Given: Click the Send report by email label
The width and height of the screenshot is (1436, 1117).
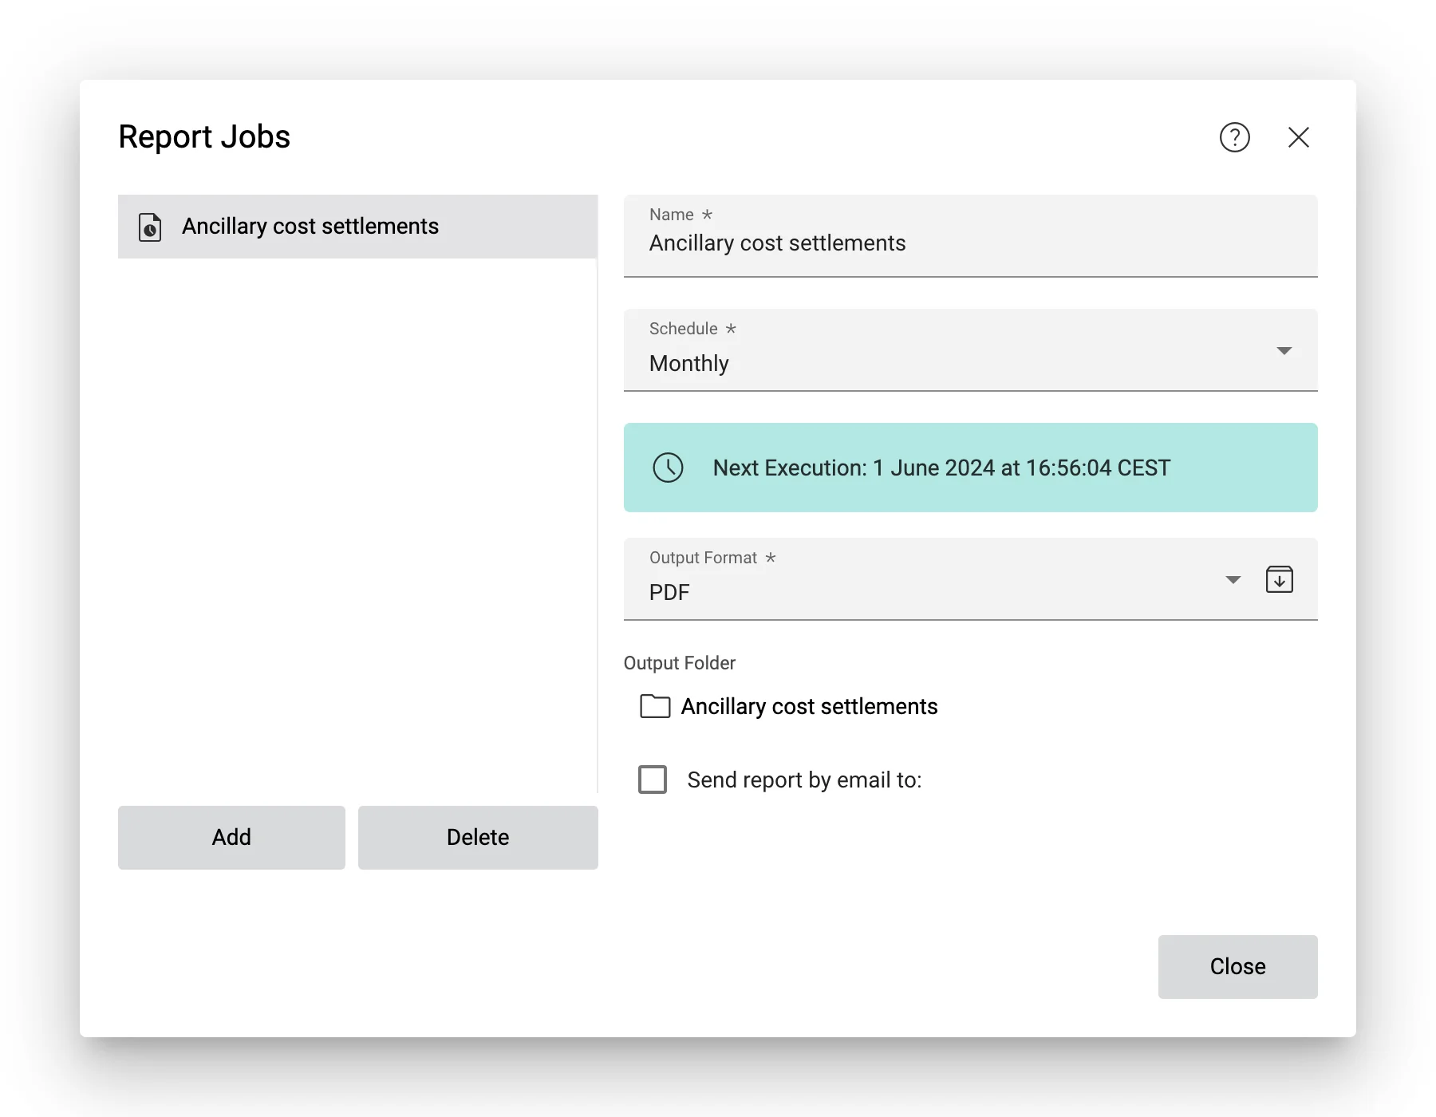Looking at the screenshot, I should [804, 780].
